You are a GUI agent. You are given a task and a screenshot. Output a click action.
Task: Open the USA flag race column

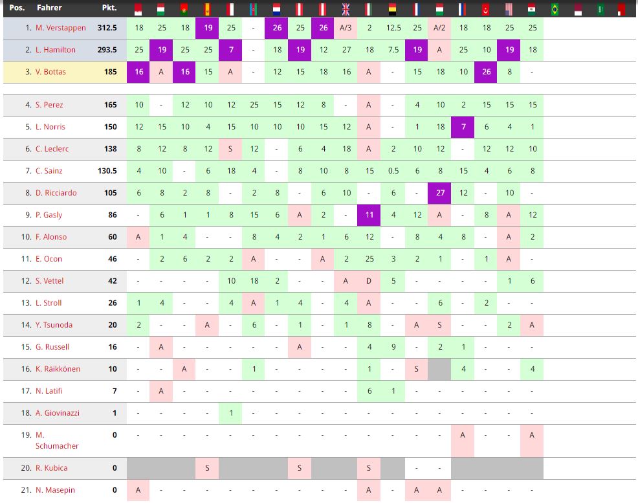pyautogui.click(x=509, y=9)
